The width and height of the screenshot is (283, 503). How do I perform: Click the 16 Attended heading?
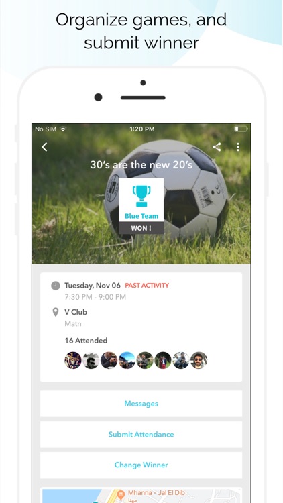point(86,341)
